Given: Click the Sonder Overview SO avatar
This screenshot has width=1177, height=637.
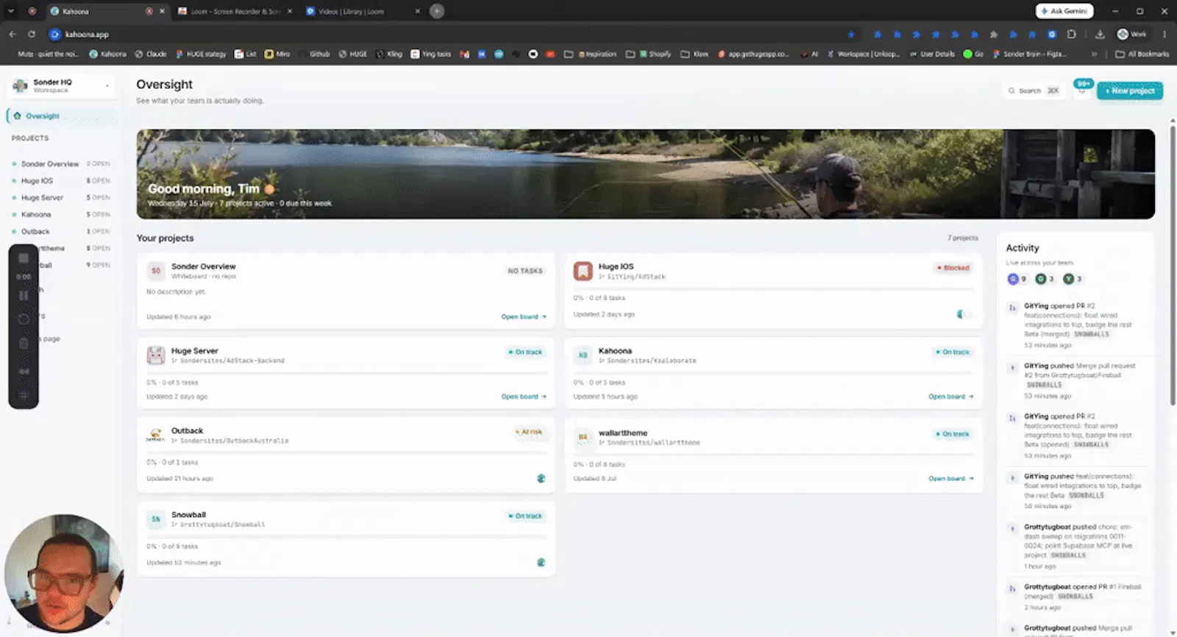Looking at the screenshot, I should (155, 271).
